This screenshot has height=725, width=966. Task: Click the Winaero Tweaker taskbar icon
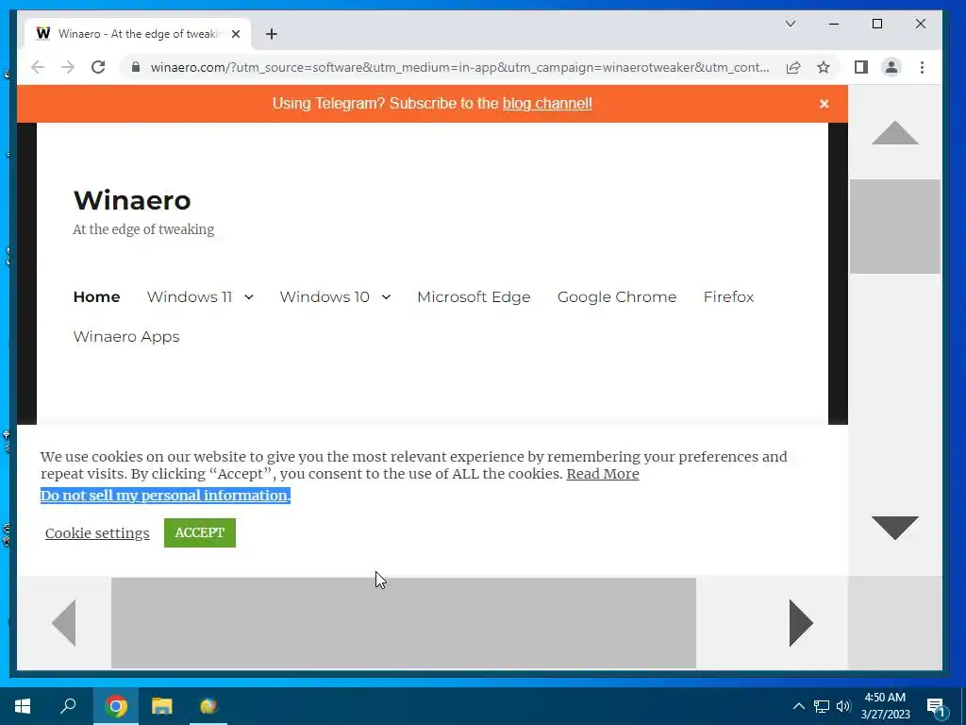[208, 706]
